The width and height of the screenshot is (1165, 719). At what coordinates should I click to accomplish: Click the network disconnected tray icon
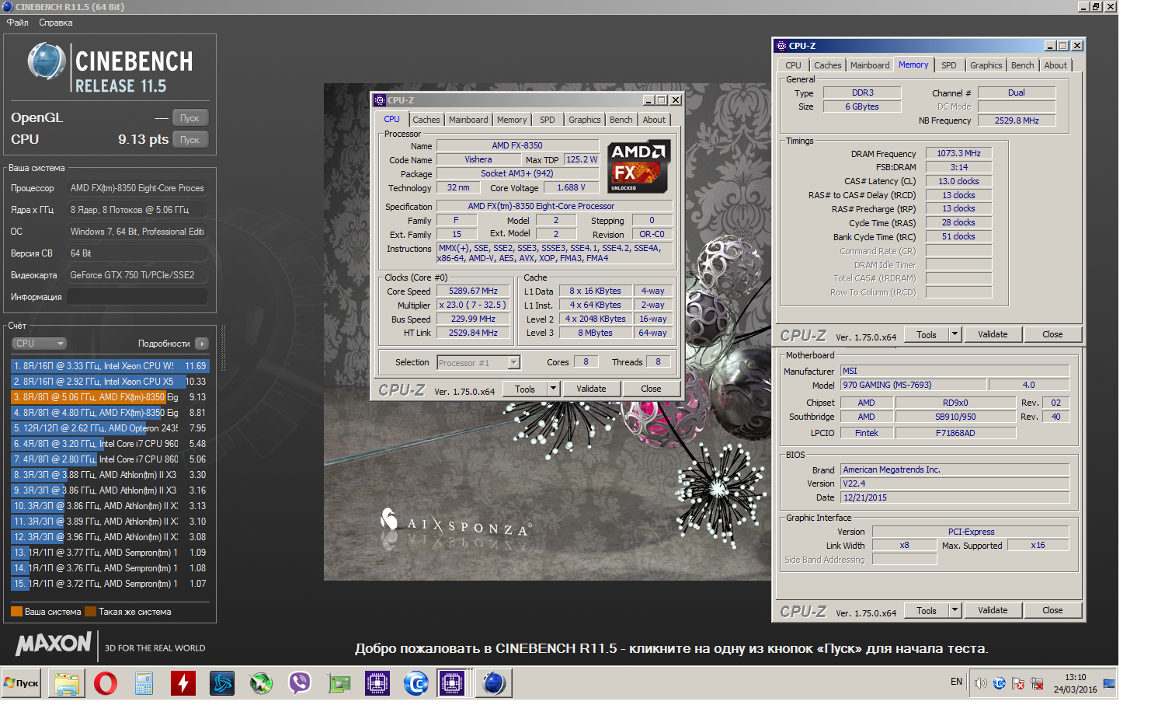tap(1037, 684)
